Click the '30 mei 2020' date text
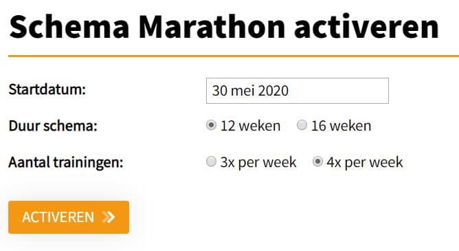The height and width of the screenshot is (251, 459). pyautogui.click(x=250, y=91)
